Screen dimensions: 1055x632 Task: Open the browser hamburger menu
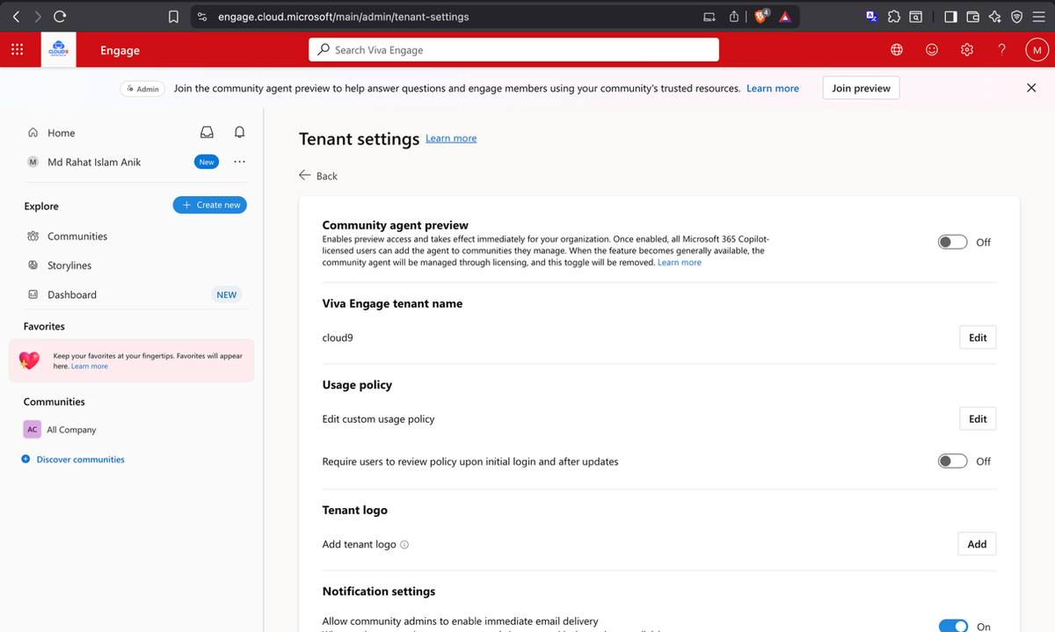[x=1038, y=16]
